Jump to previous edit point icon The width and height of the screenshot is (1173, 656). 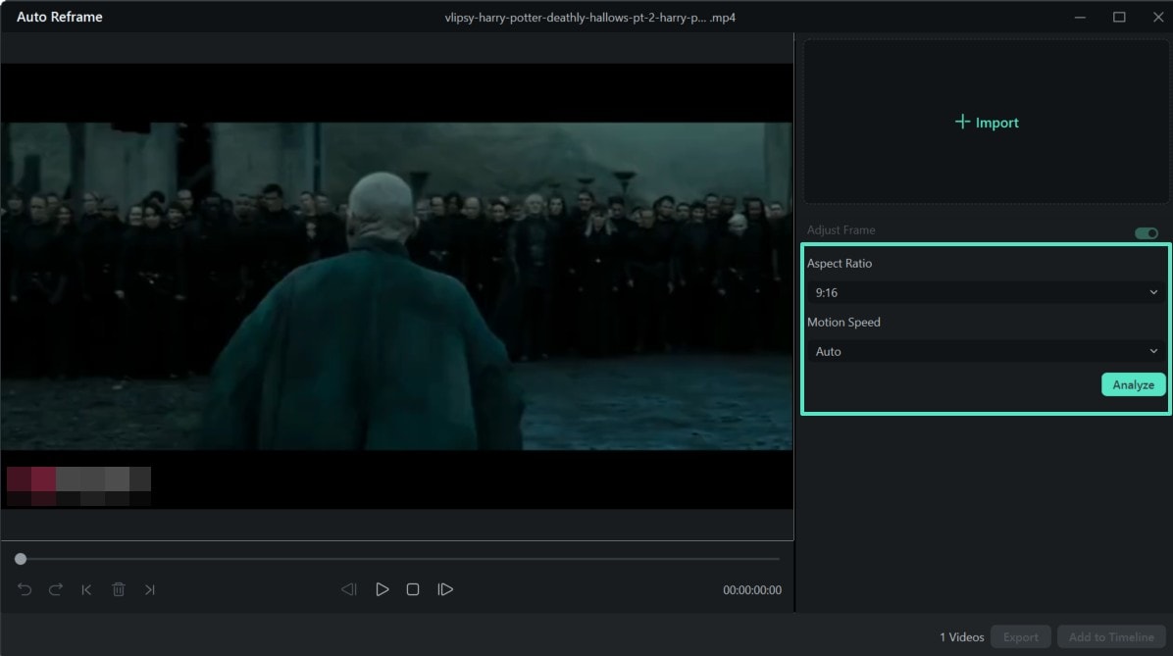86,589
